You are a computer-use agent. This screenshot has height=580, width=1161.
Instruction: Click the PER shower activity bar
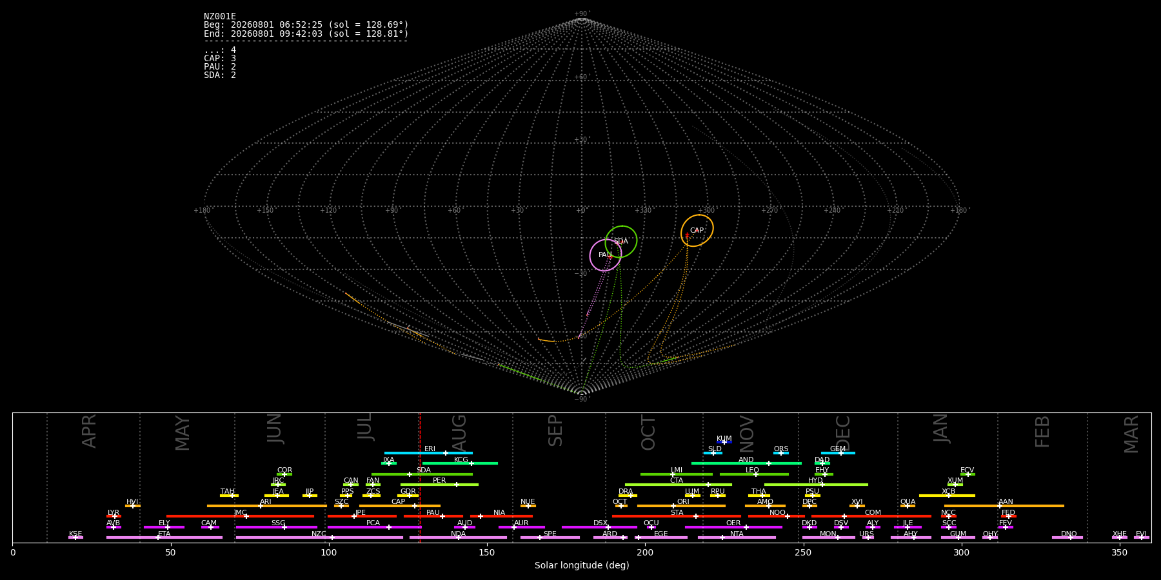(439, 485)
